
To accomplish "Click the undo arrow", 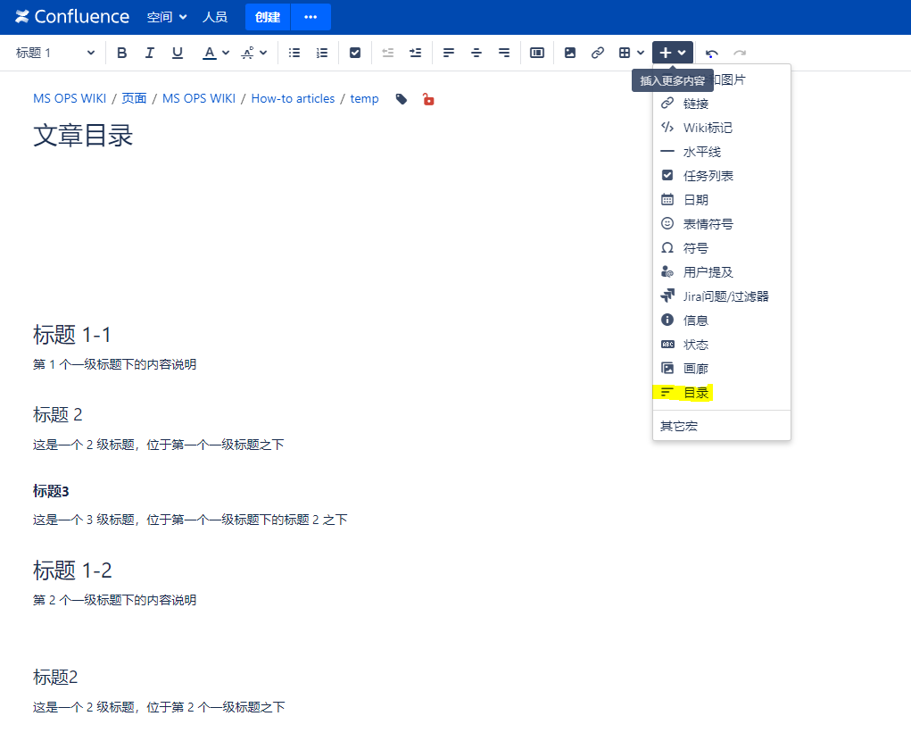I will (711, 54).
